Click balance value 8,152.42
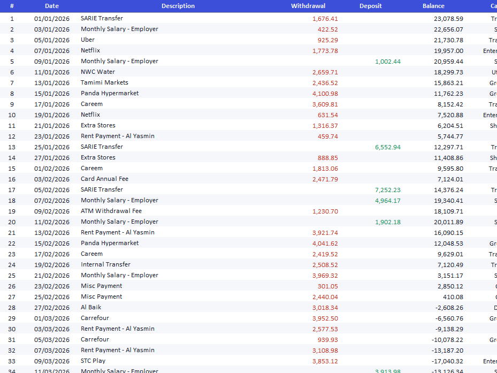This screenshot has height=373, width=497. (x=450, y=104)
